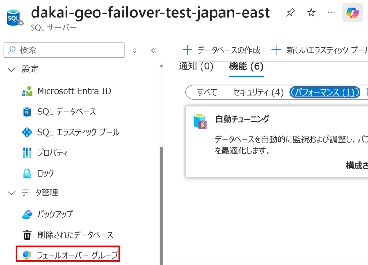Click データベースの作成 in the command bar
This screenshot has height=265, width=368.
(222, 50)
